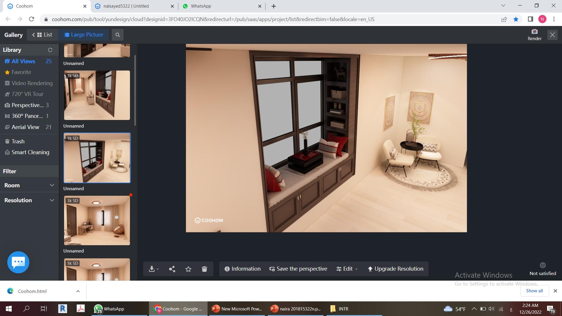
Task: Click the share image icon
Action: coord(172,269)
